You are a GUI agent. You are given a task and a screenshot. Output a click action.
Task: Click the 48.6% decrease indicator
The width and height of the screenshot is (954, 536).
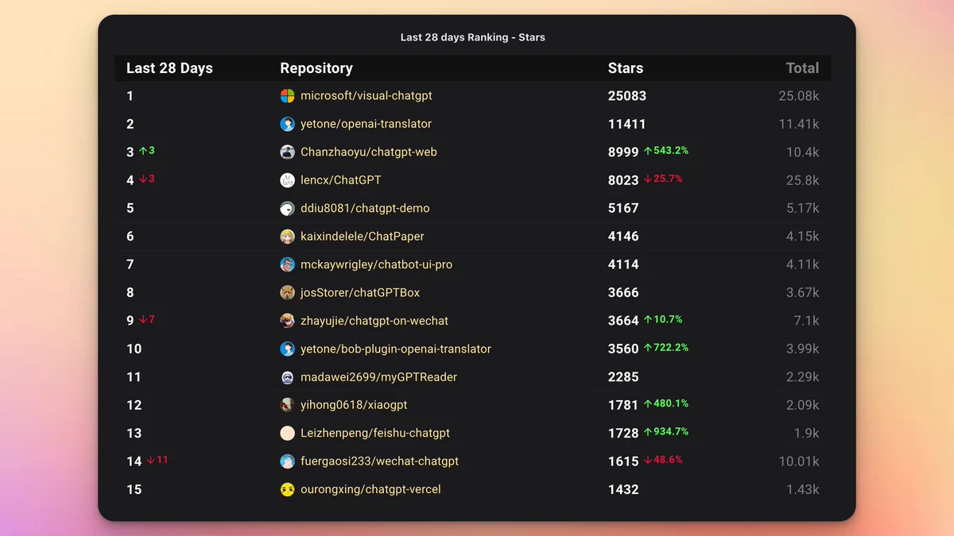663,460
